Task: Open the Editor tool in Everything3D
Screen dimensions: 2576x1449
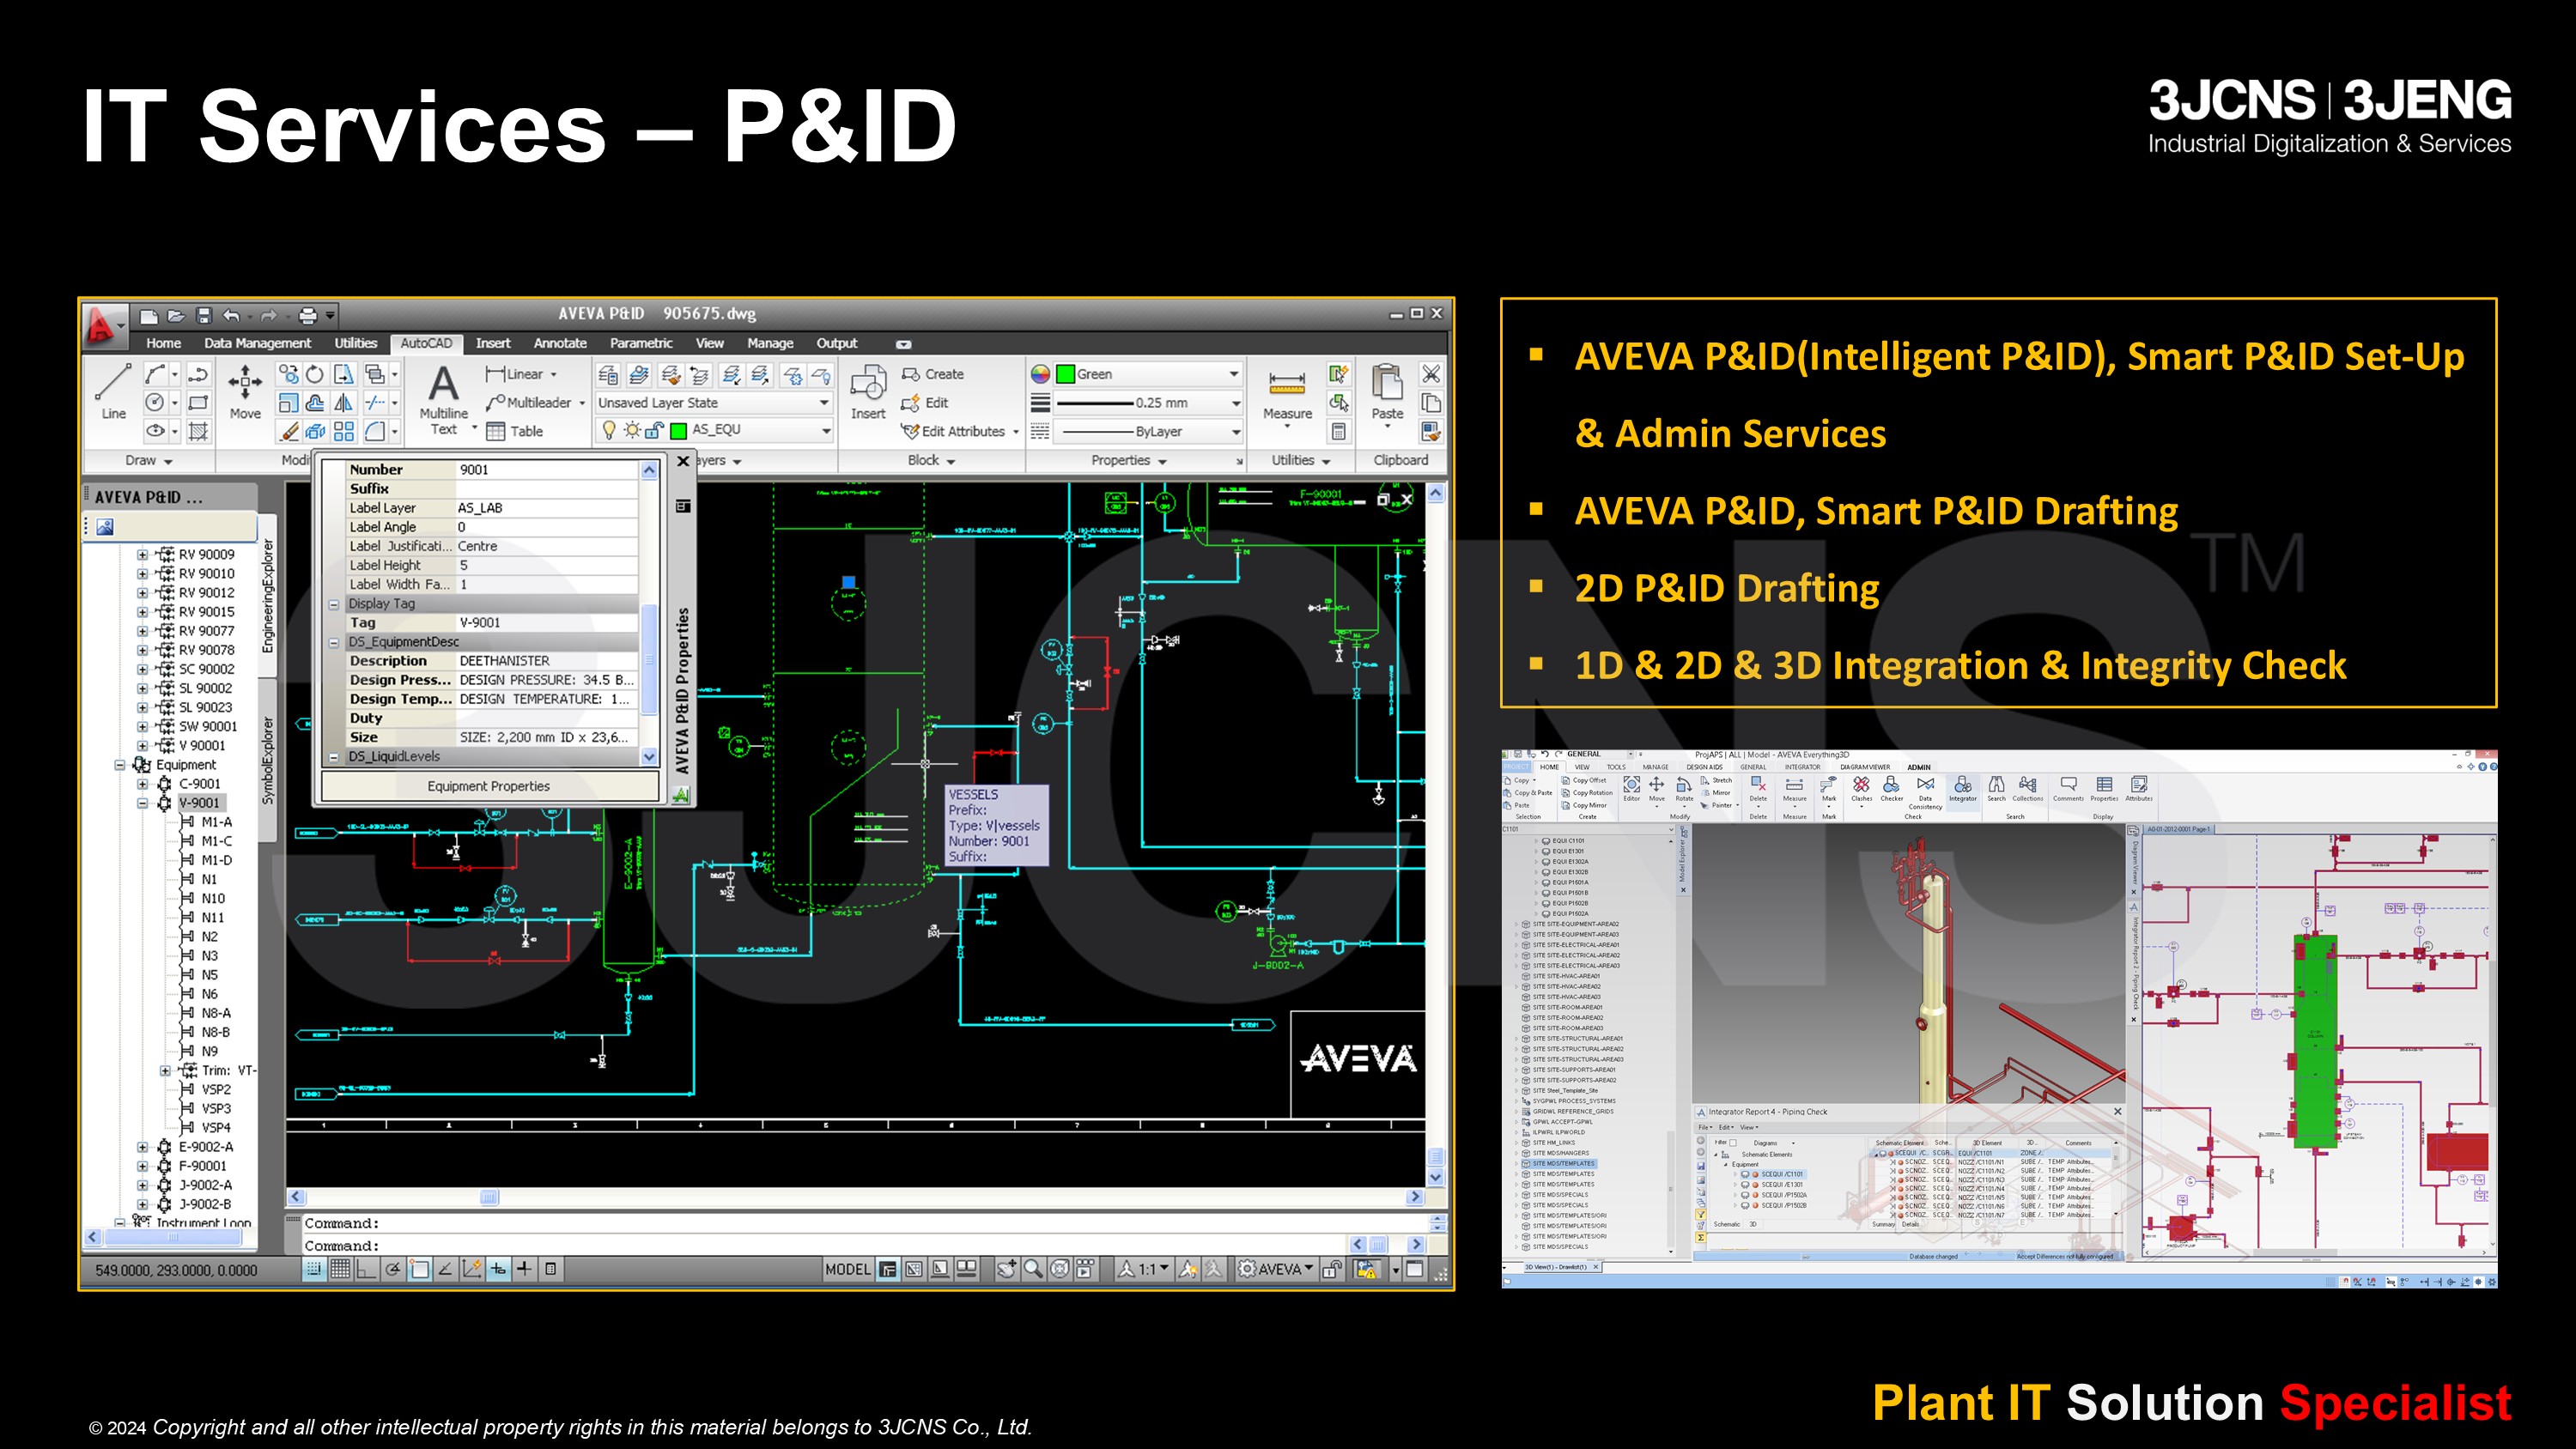Action: 1631,789
